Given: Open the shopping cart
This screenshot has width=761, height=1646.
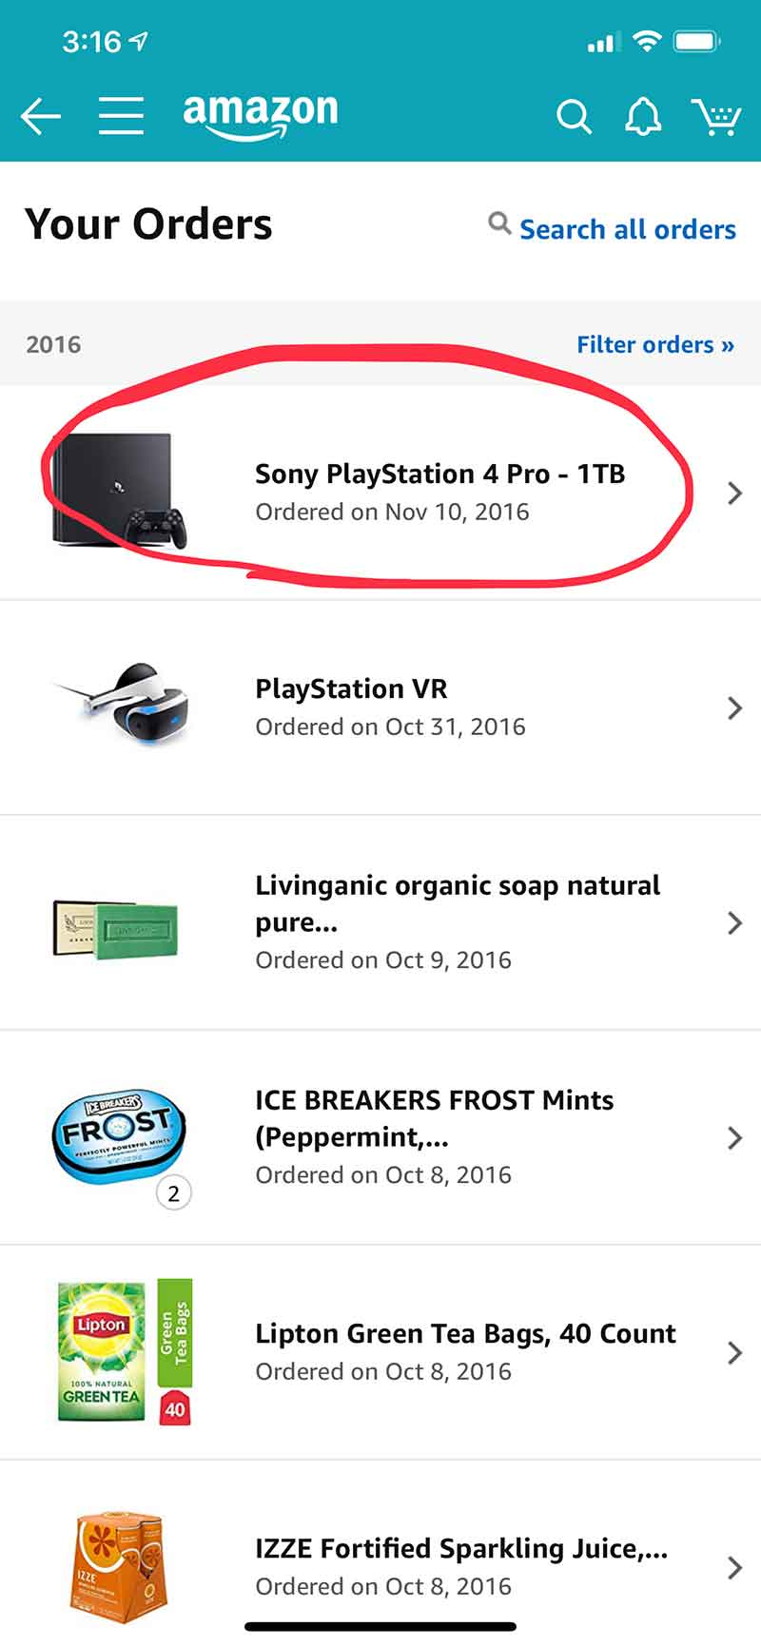Looking at the screenshot, I should click(x=717, y=117).
